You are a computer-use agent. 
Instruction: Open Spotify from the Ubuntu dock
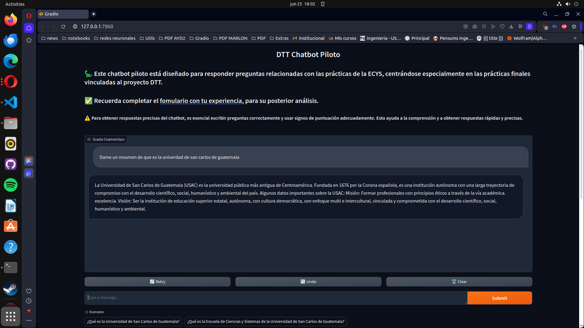11,185
